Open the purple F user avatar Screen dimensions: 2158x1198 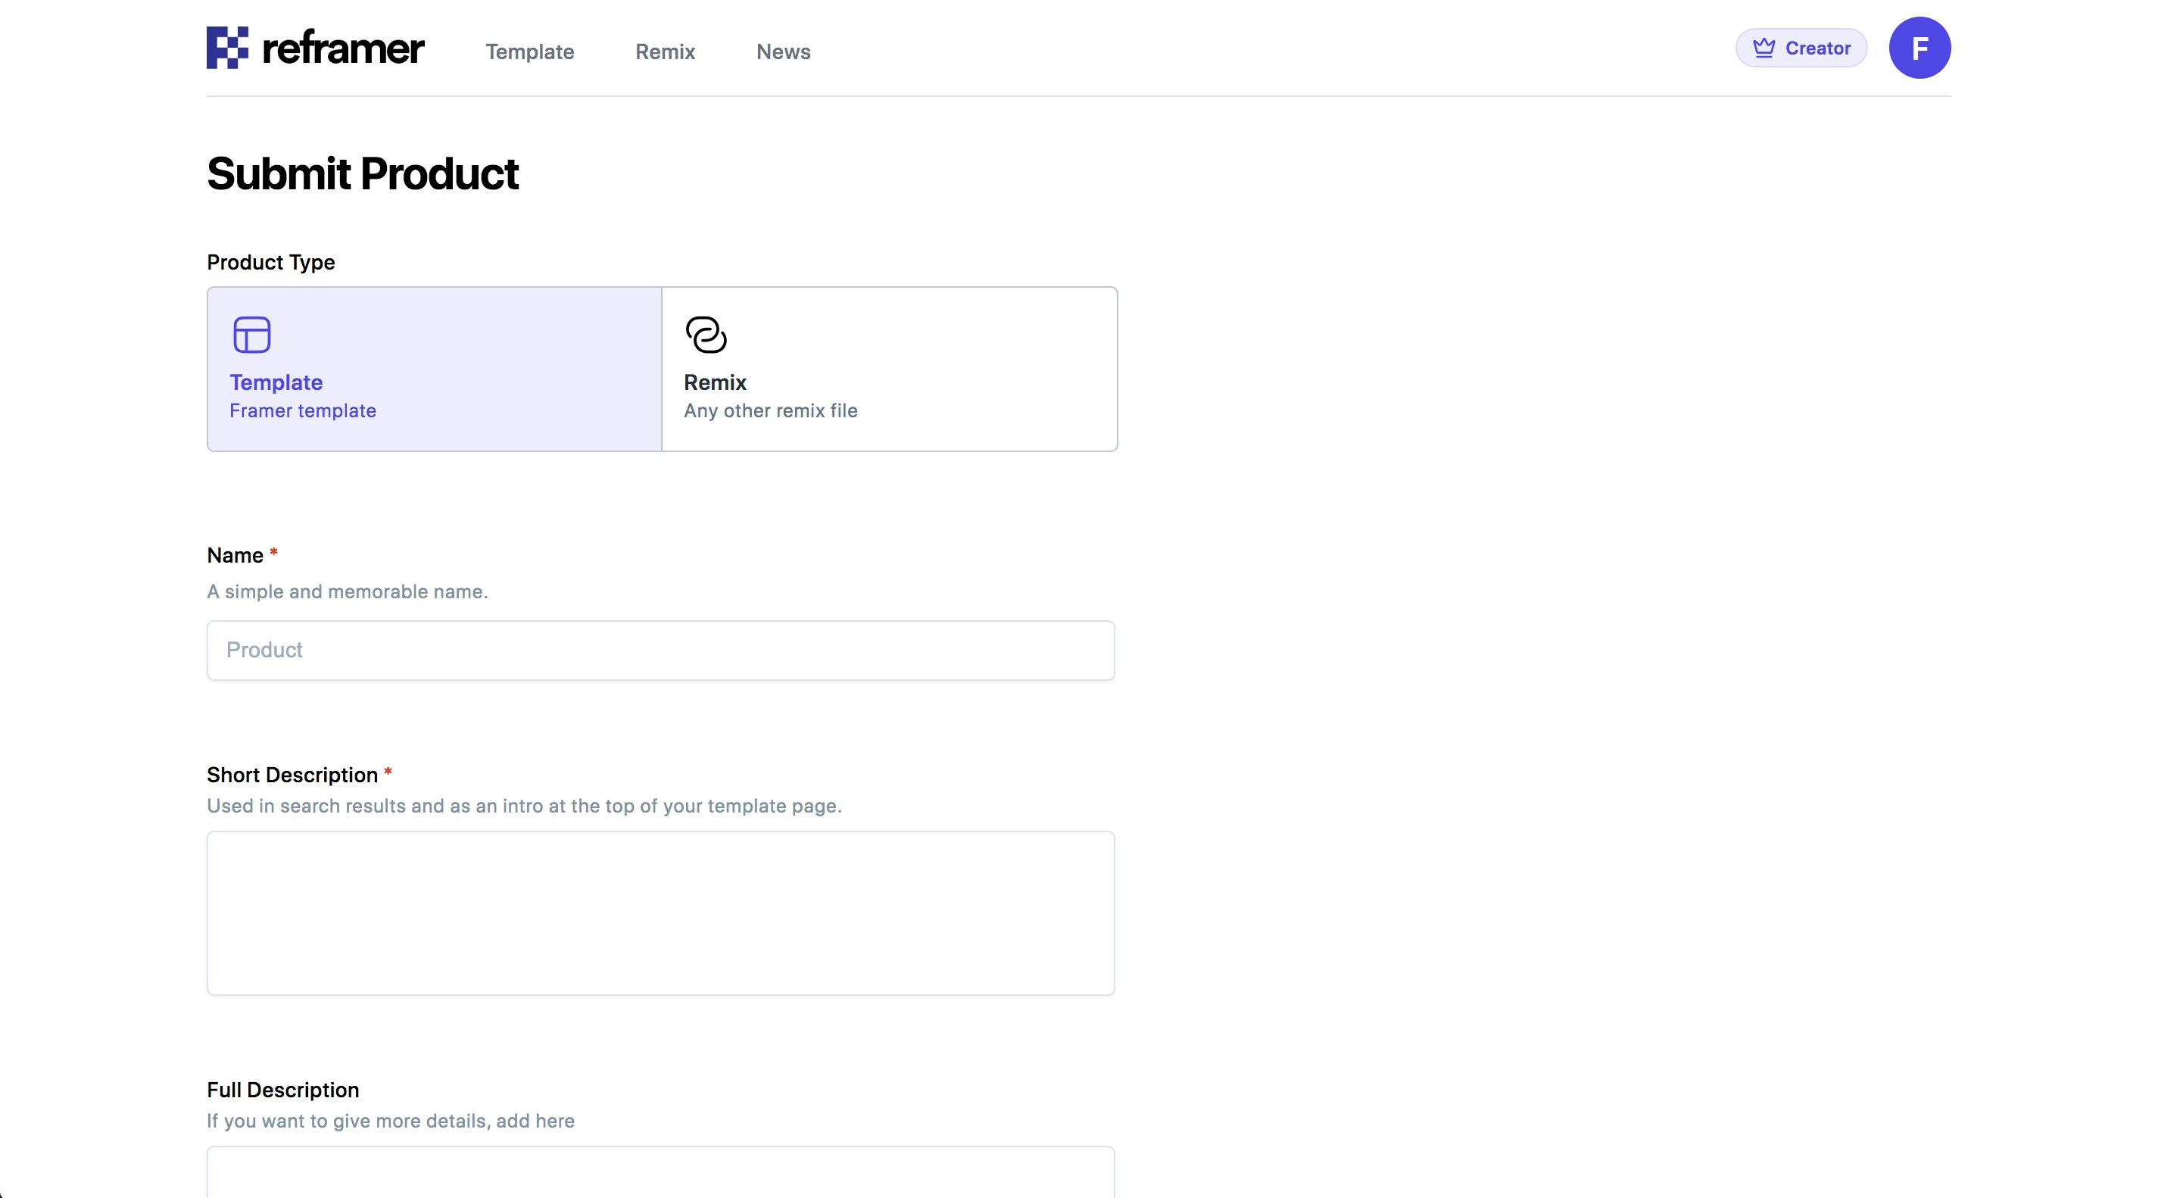1919,48
